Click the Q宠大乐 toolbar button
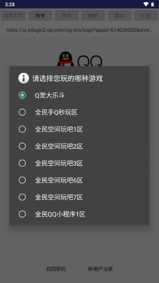 coord(14,16)
